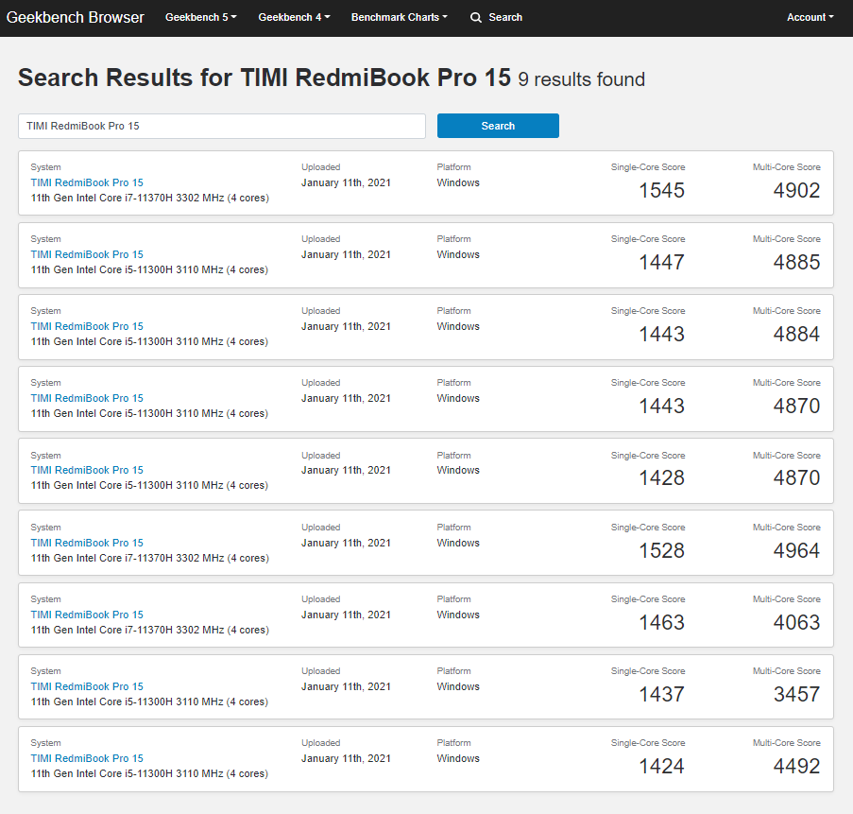Select the multi-core score 4902
Screen dimensions: 853x814
pyautogui.click(x=796, y=191)
